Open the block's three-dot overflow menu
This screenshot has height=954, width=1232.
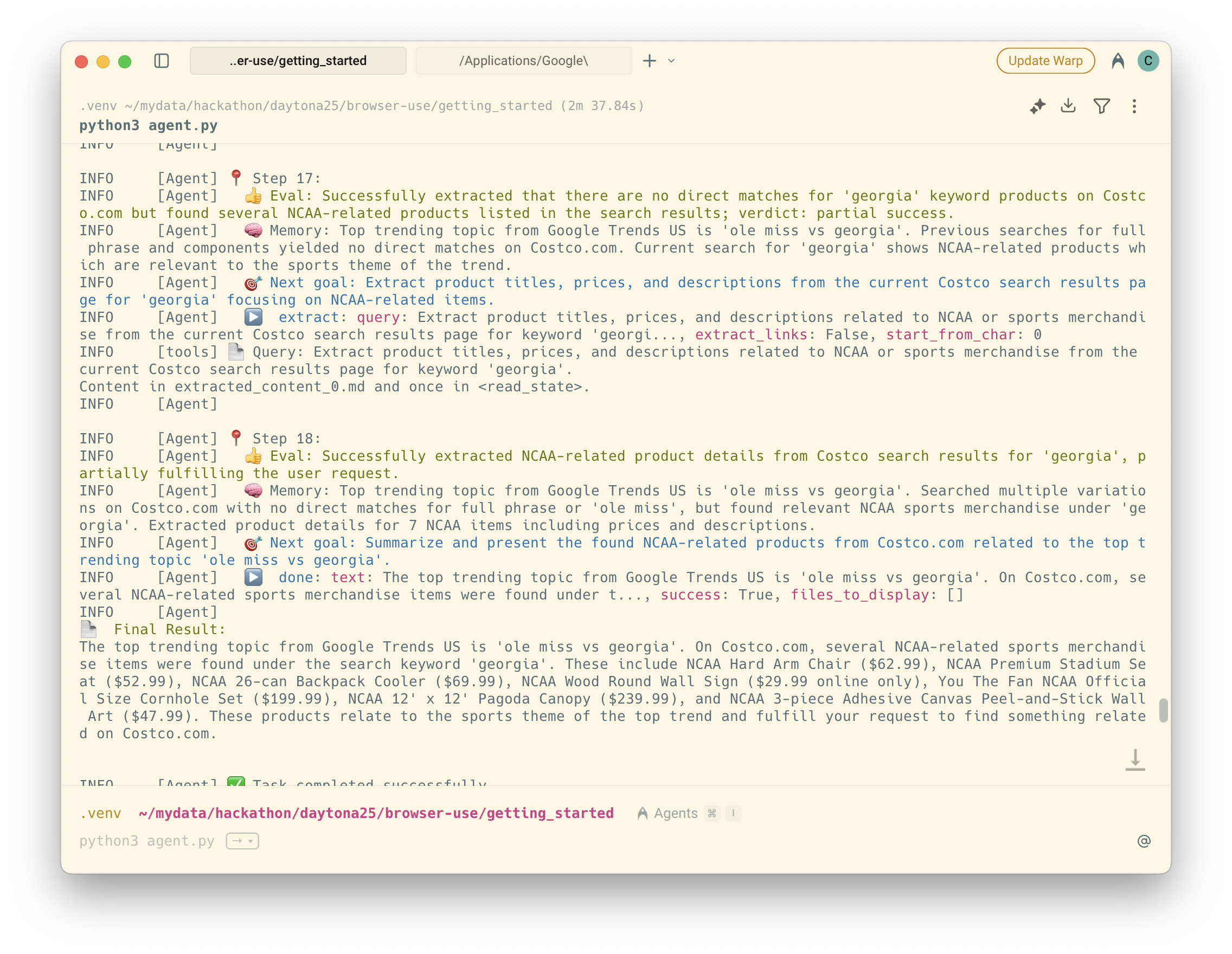[x=1134, y=106]
